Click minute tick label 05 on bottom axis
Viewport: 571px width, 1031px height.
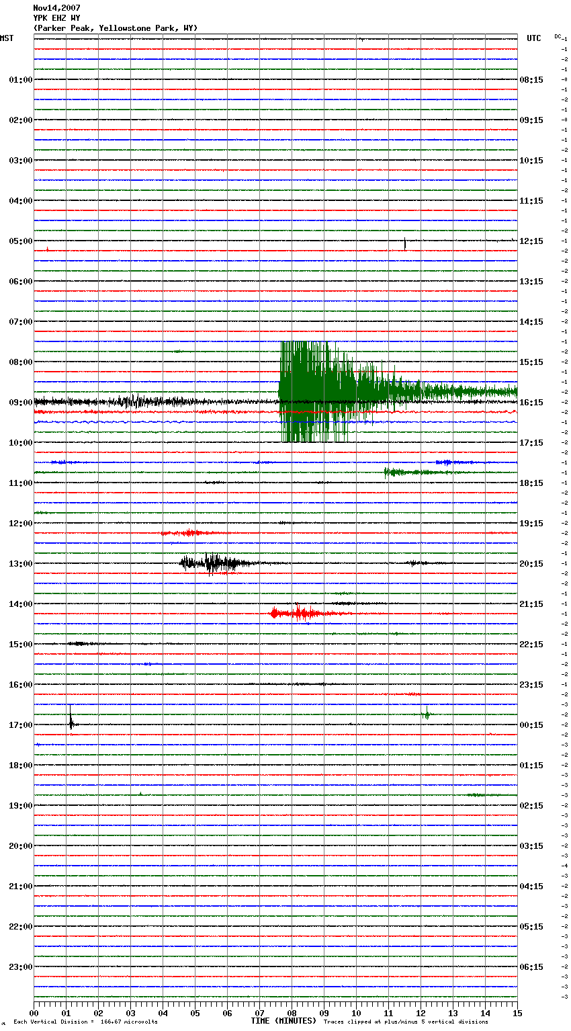(x=195, y=1013)
